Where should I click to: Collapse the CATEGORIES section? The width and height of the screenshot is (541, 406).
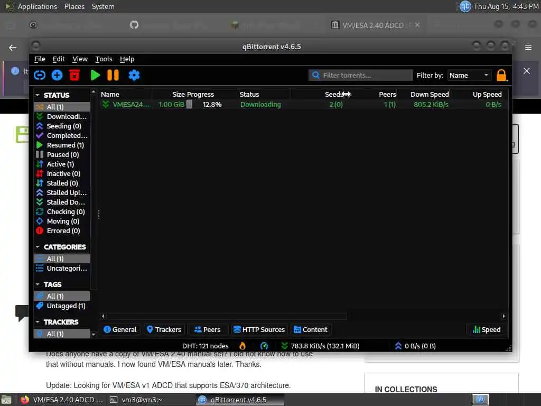pyautogui.click(x=38, y=247)
